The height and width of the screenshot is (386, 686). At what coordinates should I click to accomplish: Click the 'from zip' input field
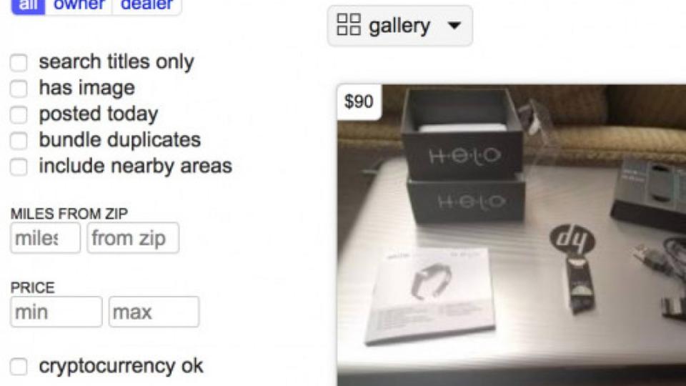tap(133, 238)
